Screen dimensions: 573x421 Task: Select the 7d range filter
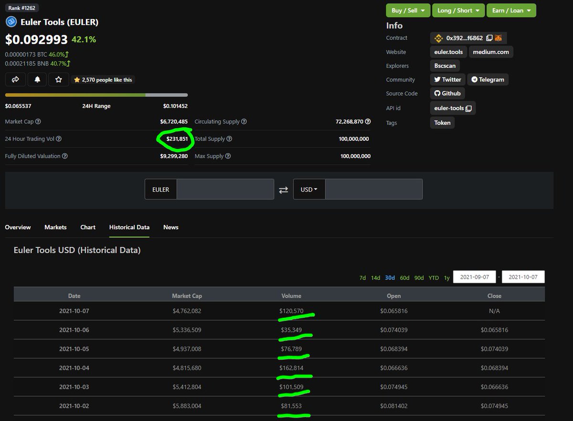pyautogui.click(x=363, y=278)
